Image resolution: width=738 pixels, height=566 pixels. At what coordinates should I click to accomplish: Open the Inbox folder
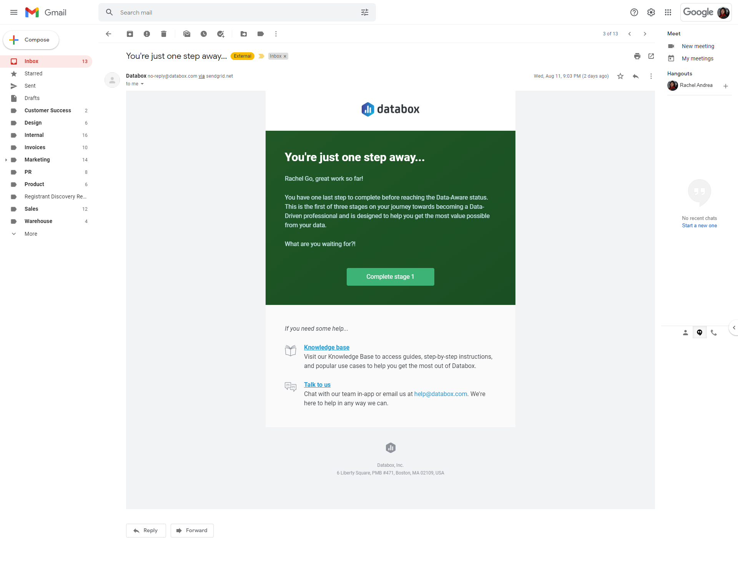tap(46, 62)
